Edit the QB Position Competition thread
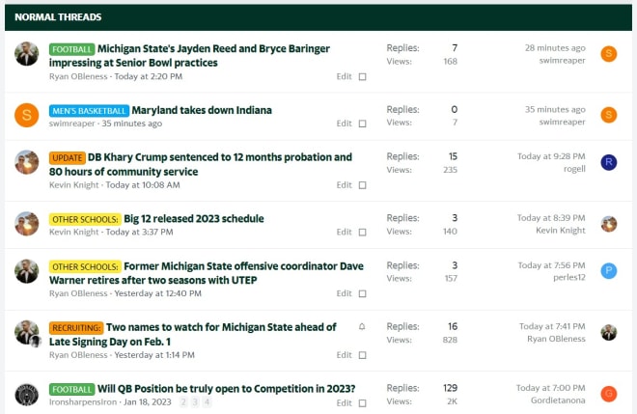Viewport: 637px width, 414px height. click(344, 402)
